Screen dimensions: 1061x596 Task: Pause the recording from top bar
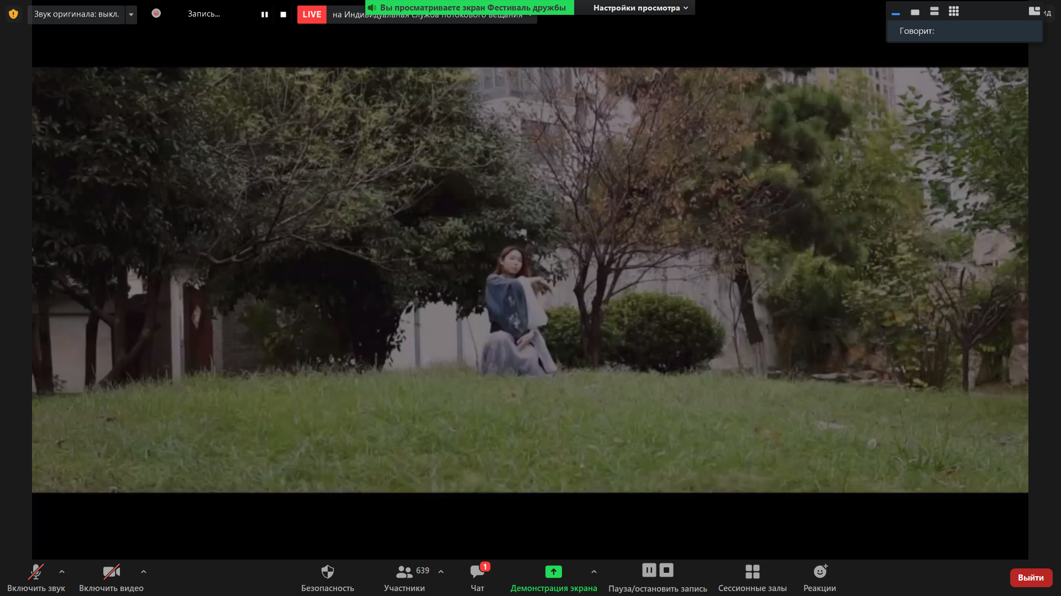(x=265, y=15)
